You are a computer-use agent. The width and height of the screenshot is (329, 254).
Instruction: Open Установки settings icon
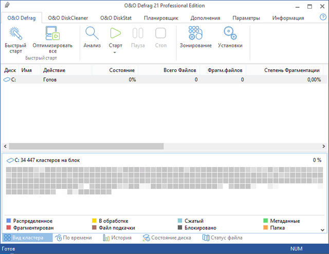(x=230, y=34)
